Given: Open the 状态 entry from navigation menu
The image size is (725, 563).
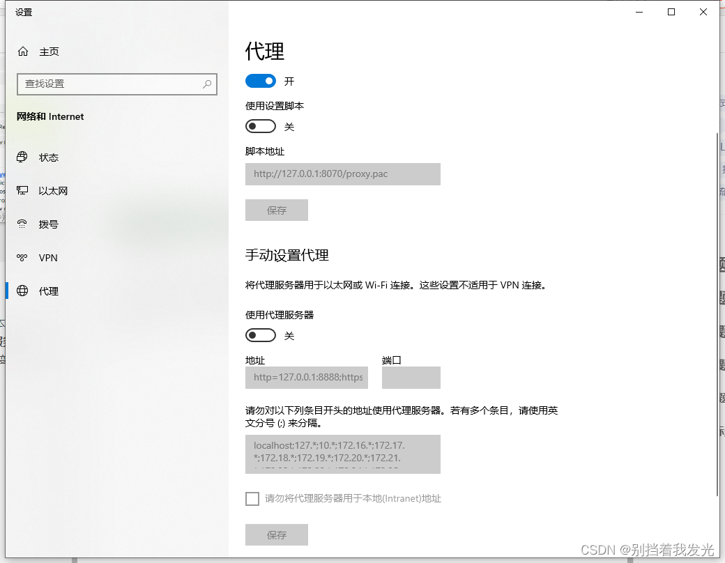Looking at the screenshot, I should click(x=49, y=157).
